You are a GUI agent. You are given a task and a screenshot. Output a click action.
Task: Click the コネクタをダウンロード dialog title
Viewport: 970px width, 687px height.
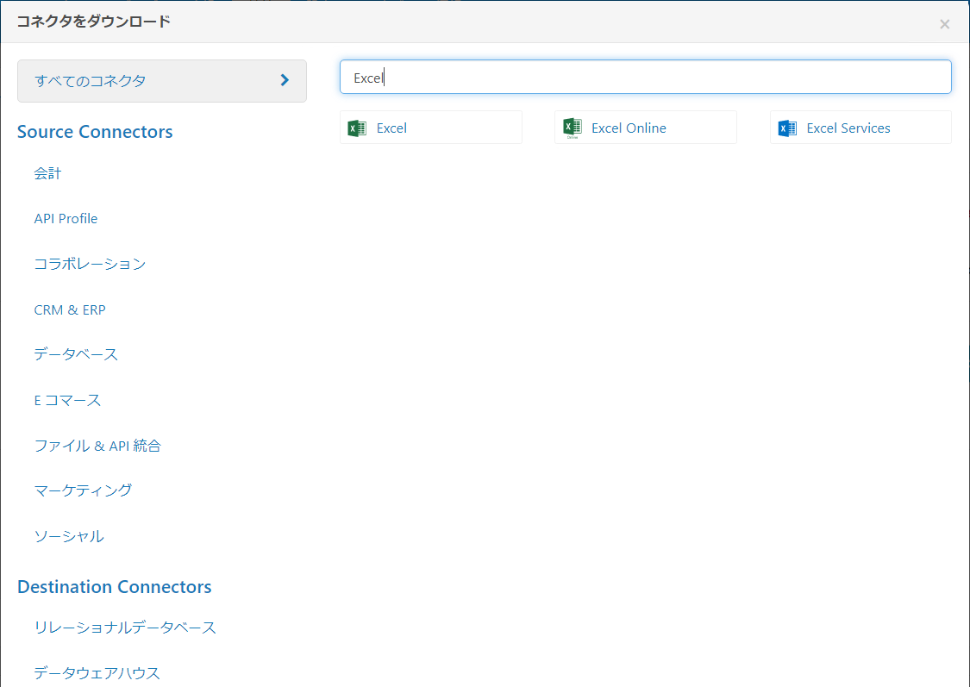[93, 21]
